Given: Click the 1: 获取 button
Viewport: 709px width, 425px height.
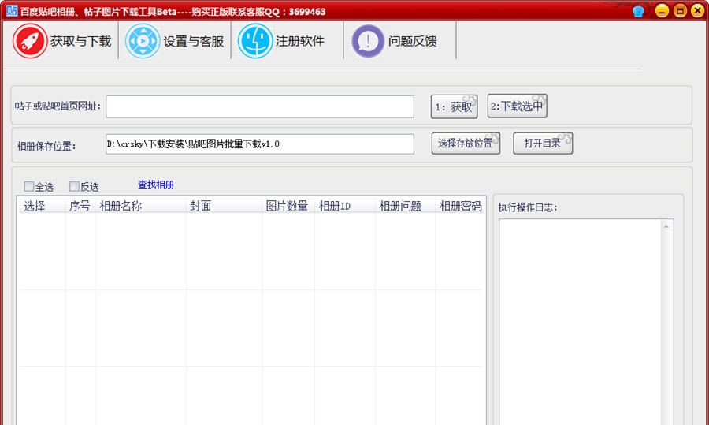Looking at the screenshot, I should pos(454,106).
